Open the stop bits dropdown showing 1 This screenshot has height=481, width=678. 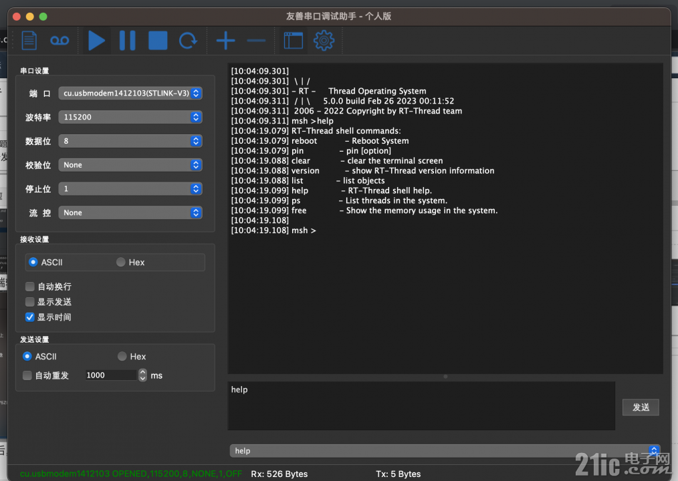130,189
